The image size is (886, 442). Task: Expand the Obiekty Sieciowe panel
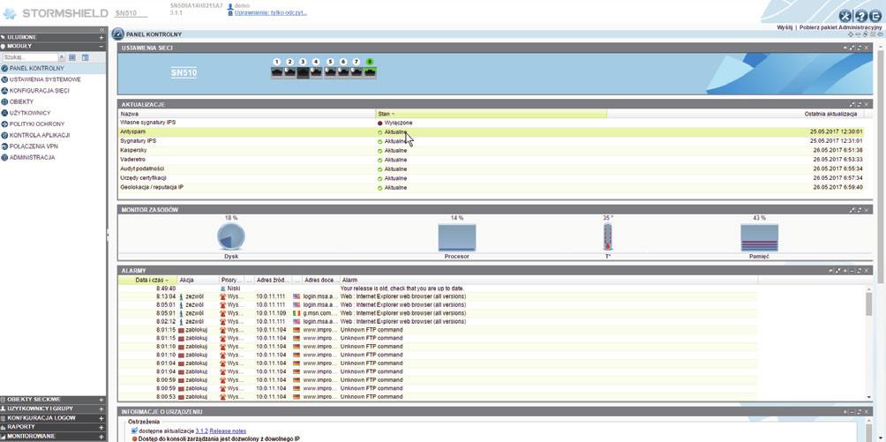click(101, 400)
